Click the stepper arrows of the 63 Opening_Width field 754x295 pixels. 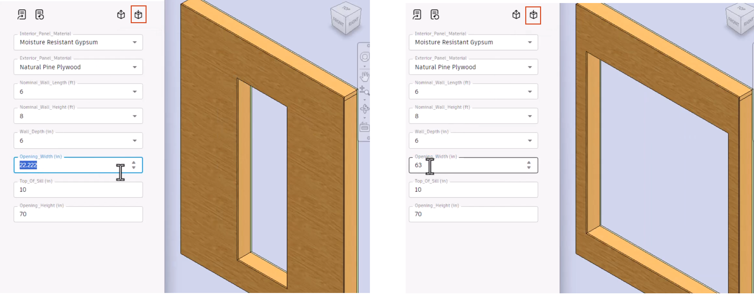pos(529,165)
